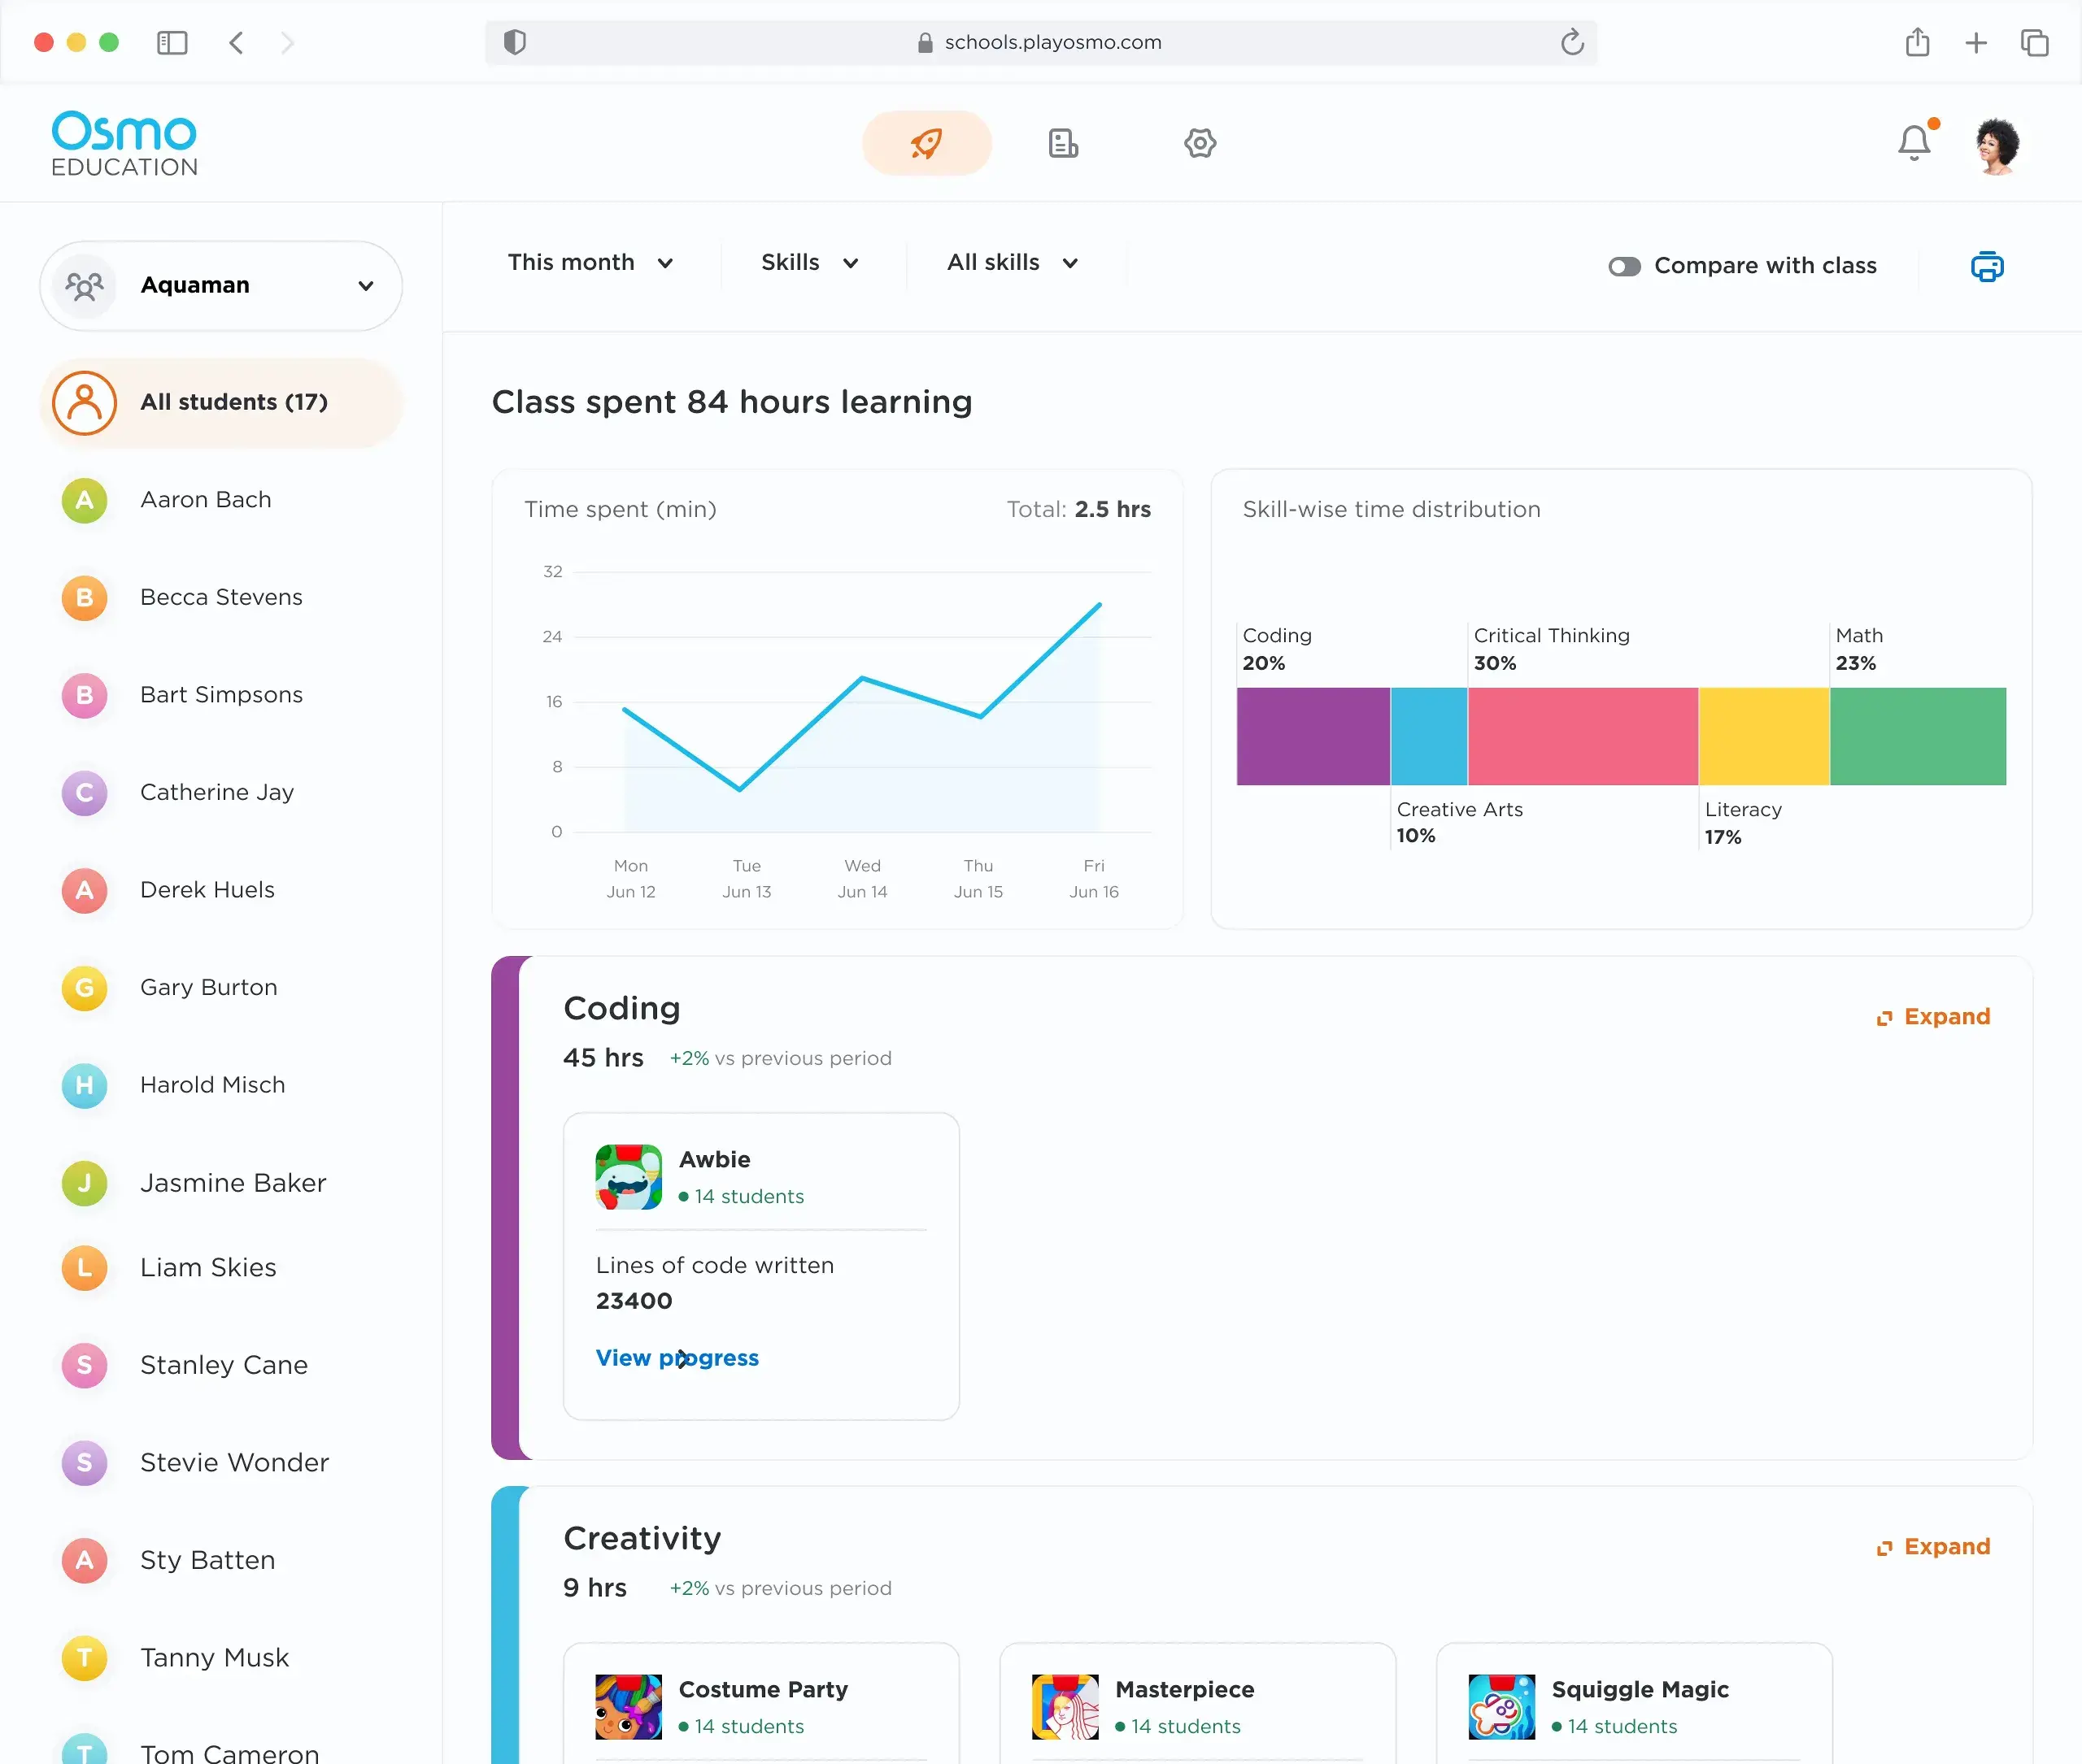Click the Creativity "9 hrs" value
This screenshot has width=2082, height=1764.
pos(595,1588)
